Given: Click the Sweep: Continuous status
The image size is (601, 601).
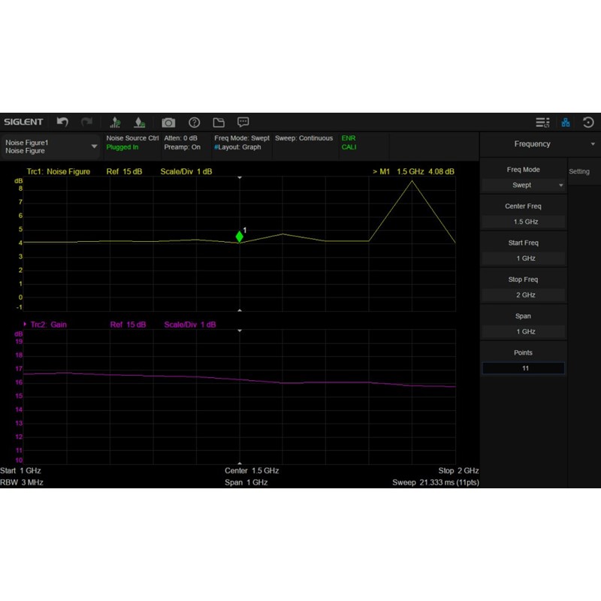Looking at the screenshot, I should [304, 138].
